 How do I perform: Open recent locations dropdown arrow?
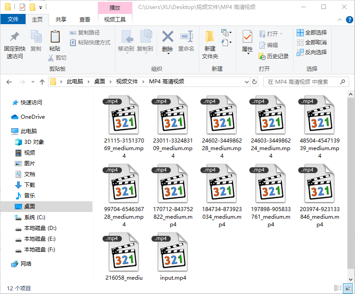pos(33,82)
